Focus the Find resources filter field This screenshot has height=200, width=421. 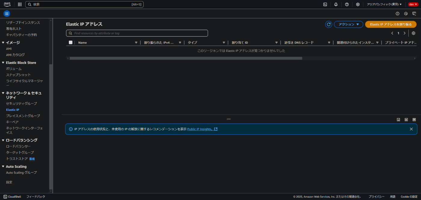pos(137,33)
